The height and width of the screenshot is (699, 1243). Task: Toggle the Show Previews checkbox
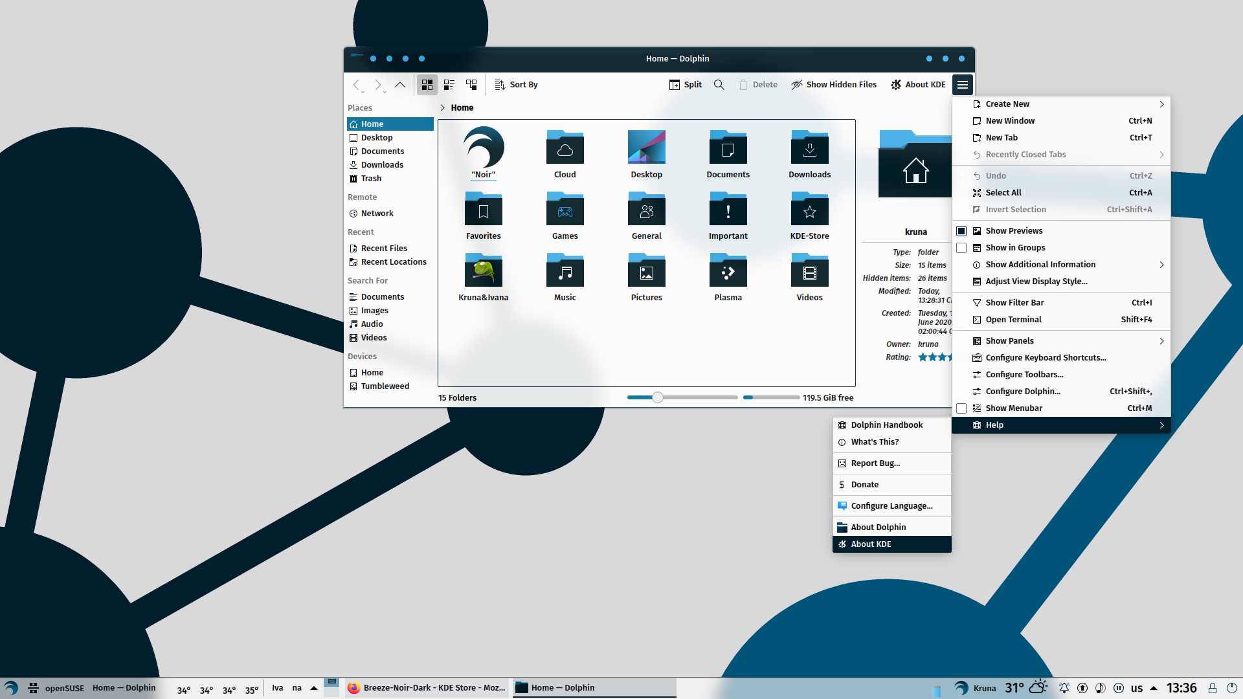point(961,231)
